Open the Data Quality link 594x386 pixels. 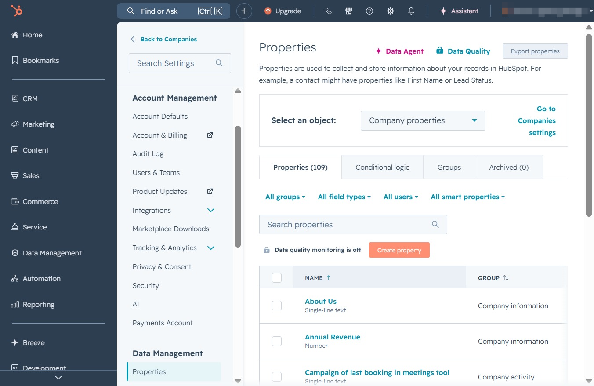(x=463, y=51)
